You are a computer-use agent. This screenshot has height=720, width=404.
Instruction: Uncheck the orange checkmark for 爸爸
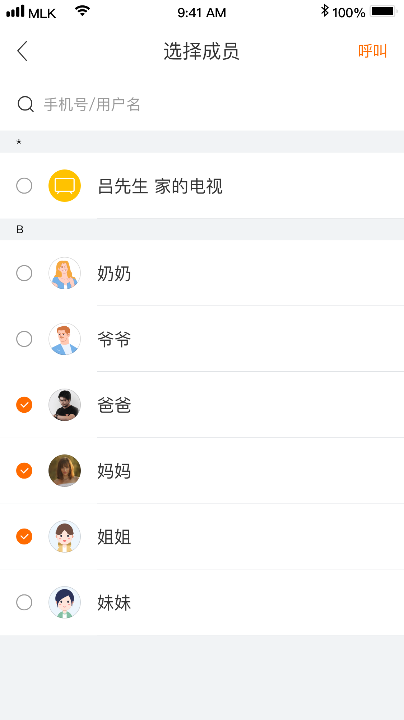(24, 405)
